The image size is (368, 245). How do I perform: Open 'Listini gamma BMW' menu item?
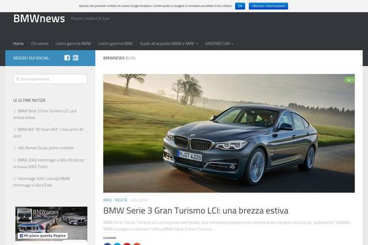[x=73, y=43]
